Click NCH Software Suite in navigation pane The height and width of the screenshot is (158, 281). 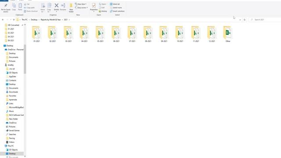14,115
